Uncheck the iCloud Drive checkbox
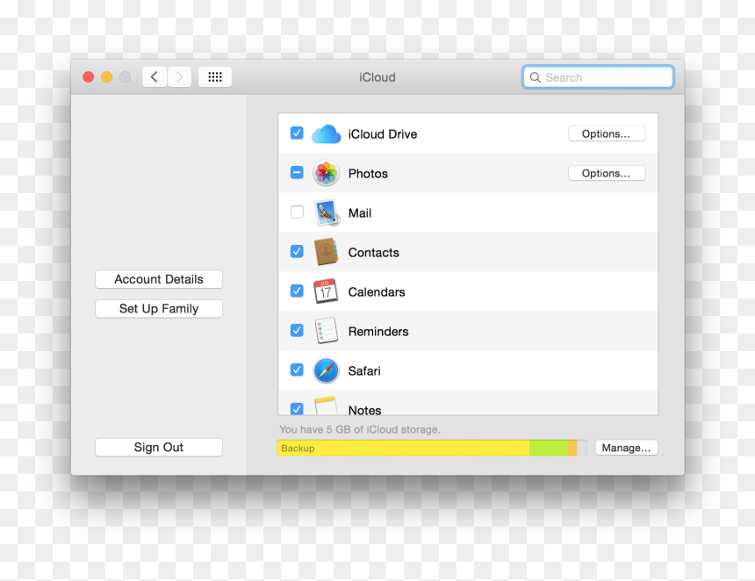The width and height of the screenshot is (755, 581). click(x=297, y=133)
